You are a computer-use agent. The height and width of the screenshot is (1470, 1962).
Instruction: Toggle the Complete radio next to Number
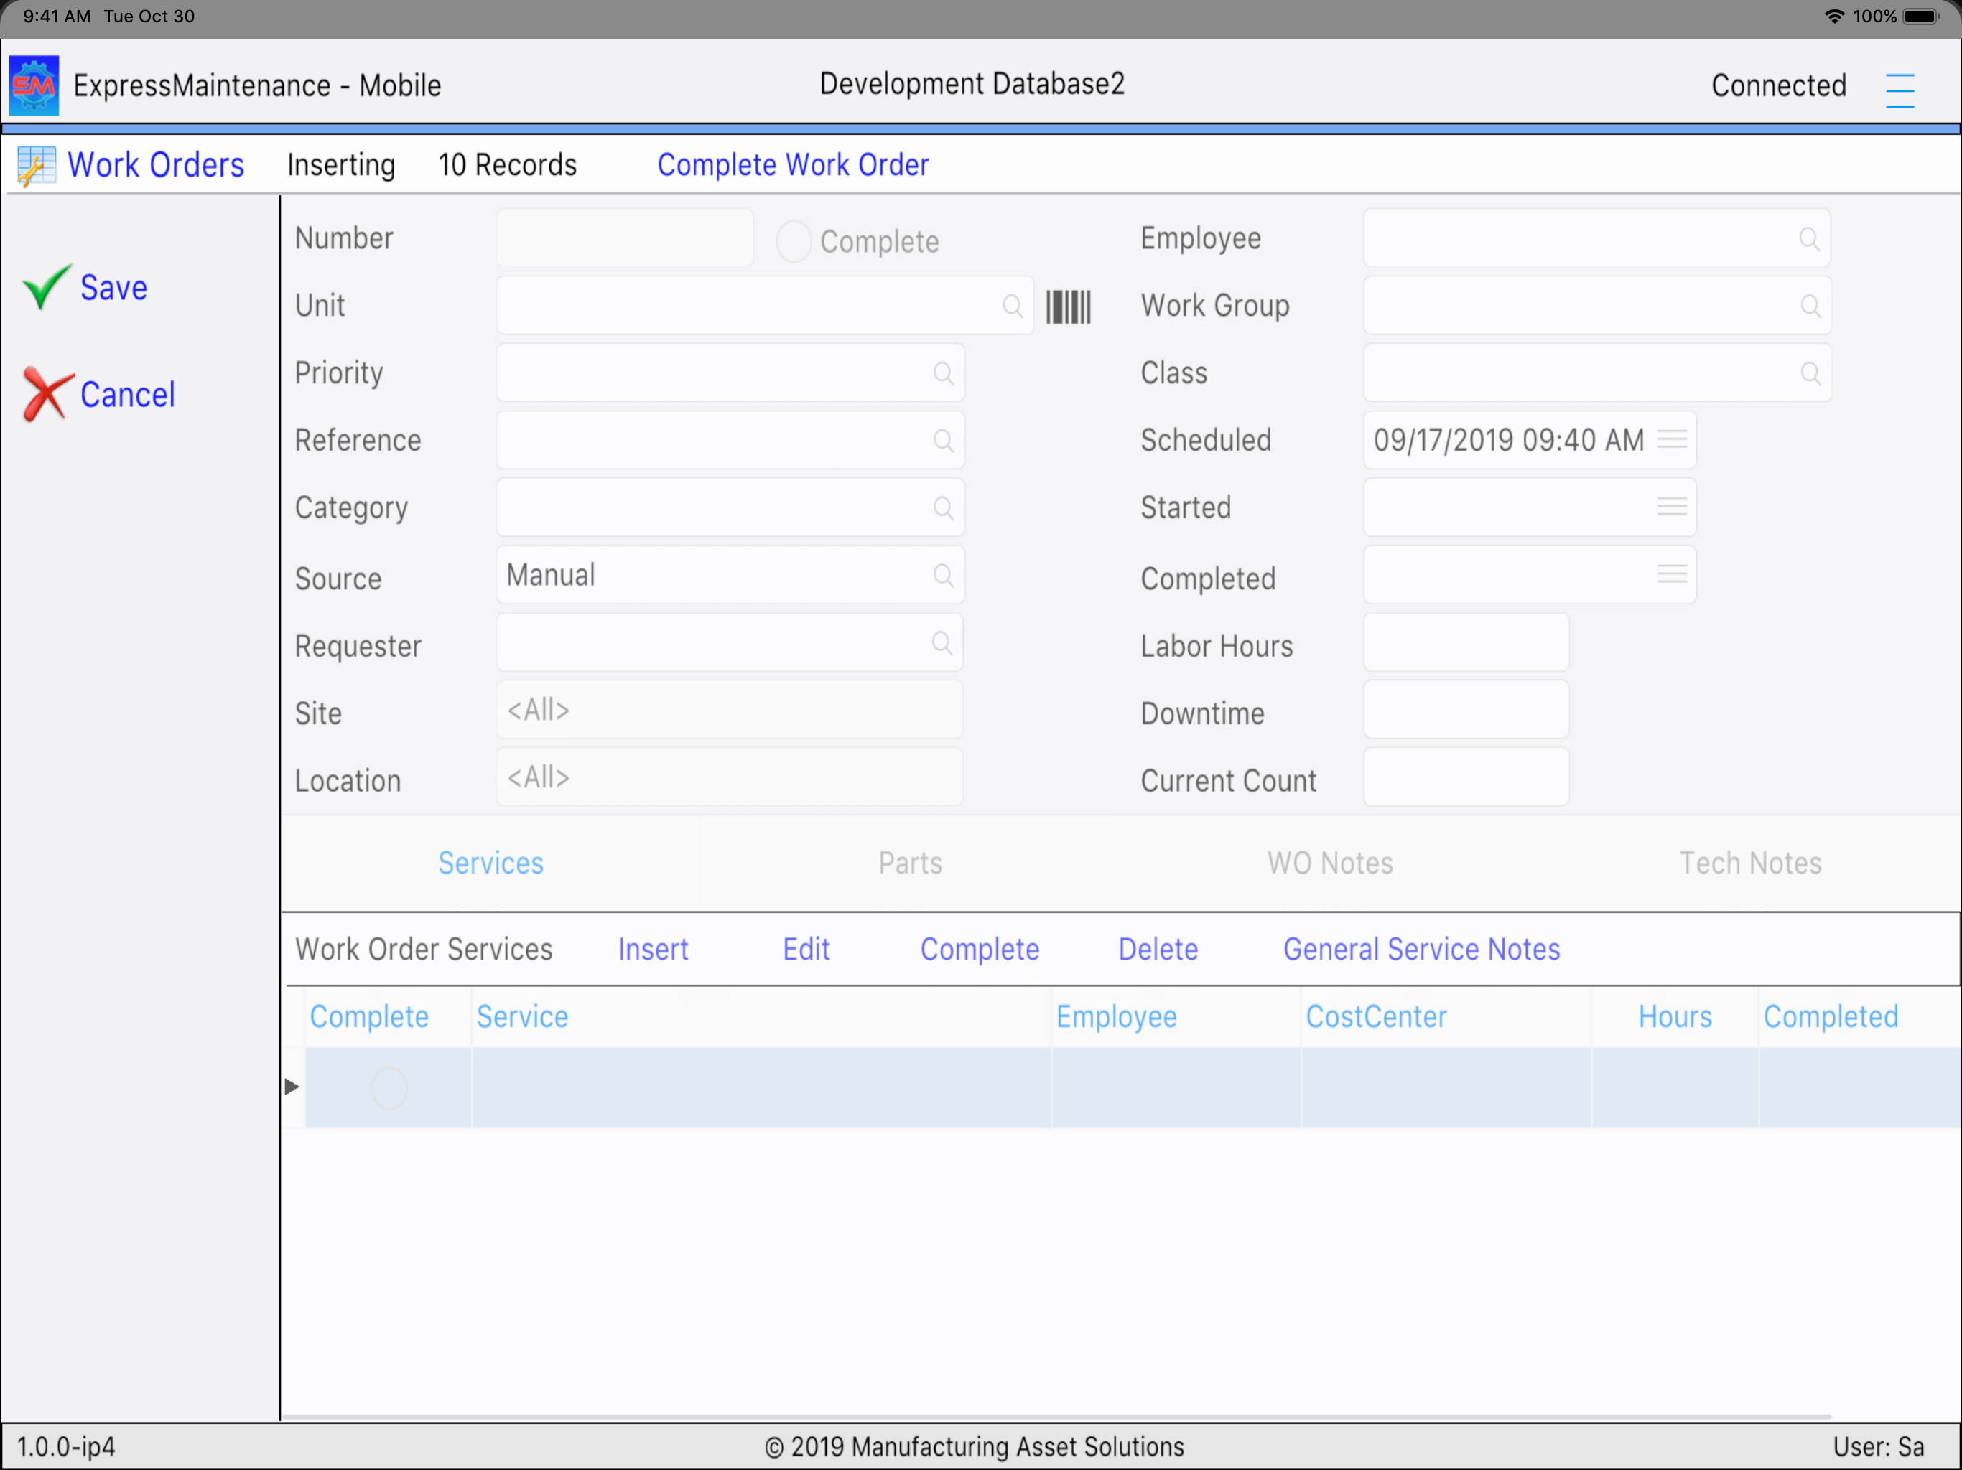[x=793, y=240]
